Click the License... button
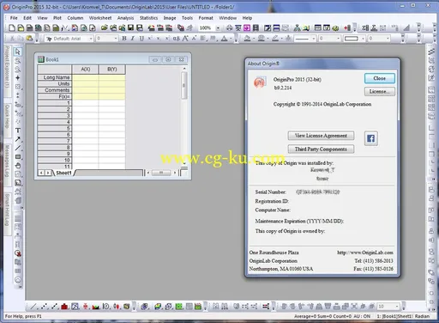Image resolution: width=439 pixels, height=323 pixels. 380,91
